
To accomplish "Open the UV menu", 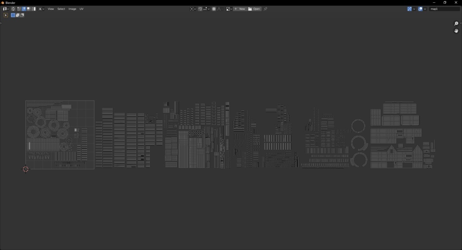I will point(81,9).
